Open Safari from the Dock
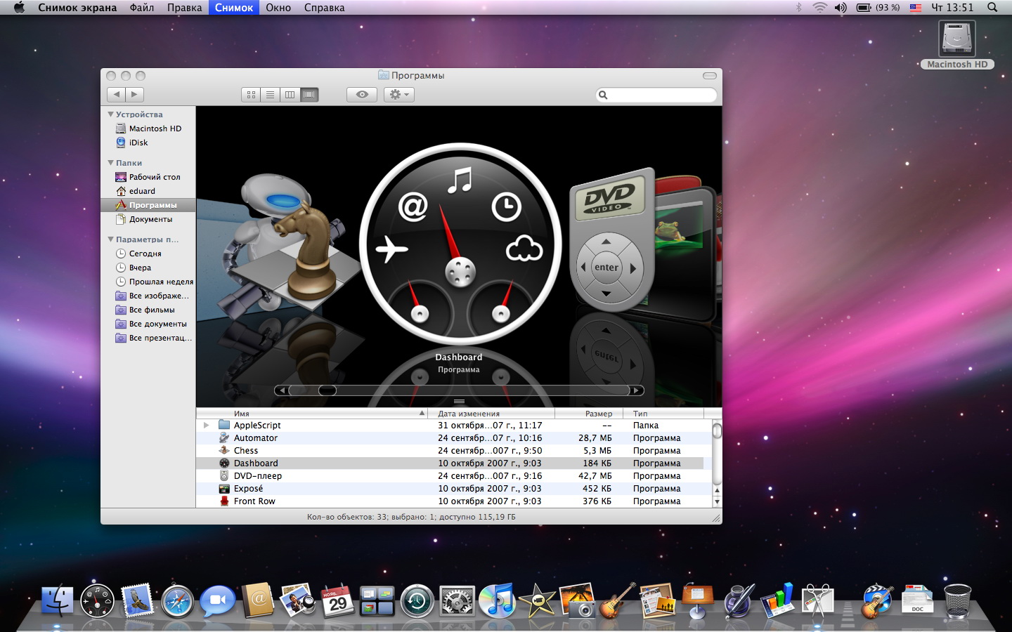 [x=177, y=602]
